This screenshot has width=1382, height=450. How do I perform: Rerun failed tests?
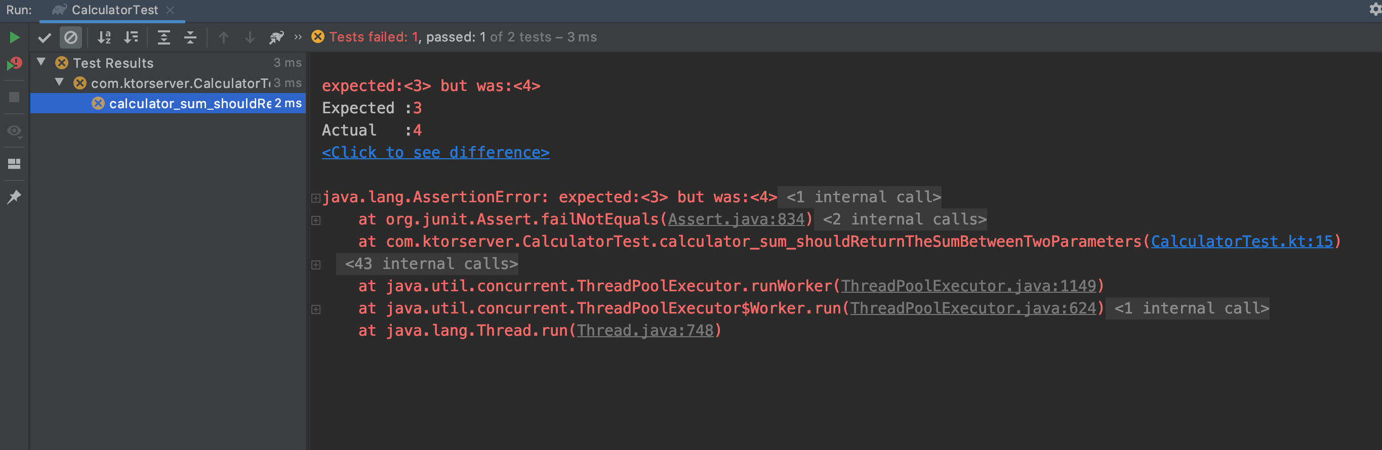15,64
